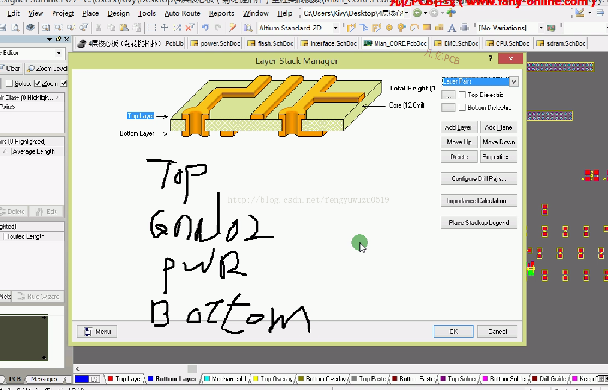The image size is (608, 390).
Task: Open layer Properties button
Action: (x=498, y=157)
